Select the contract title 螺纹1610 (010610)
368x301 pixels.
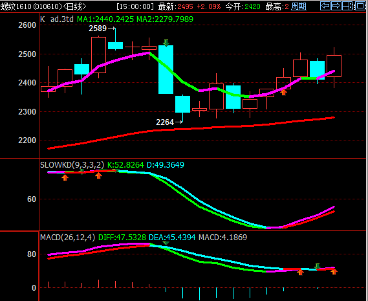[31, 6]
